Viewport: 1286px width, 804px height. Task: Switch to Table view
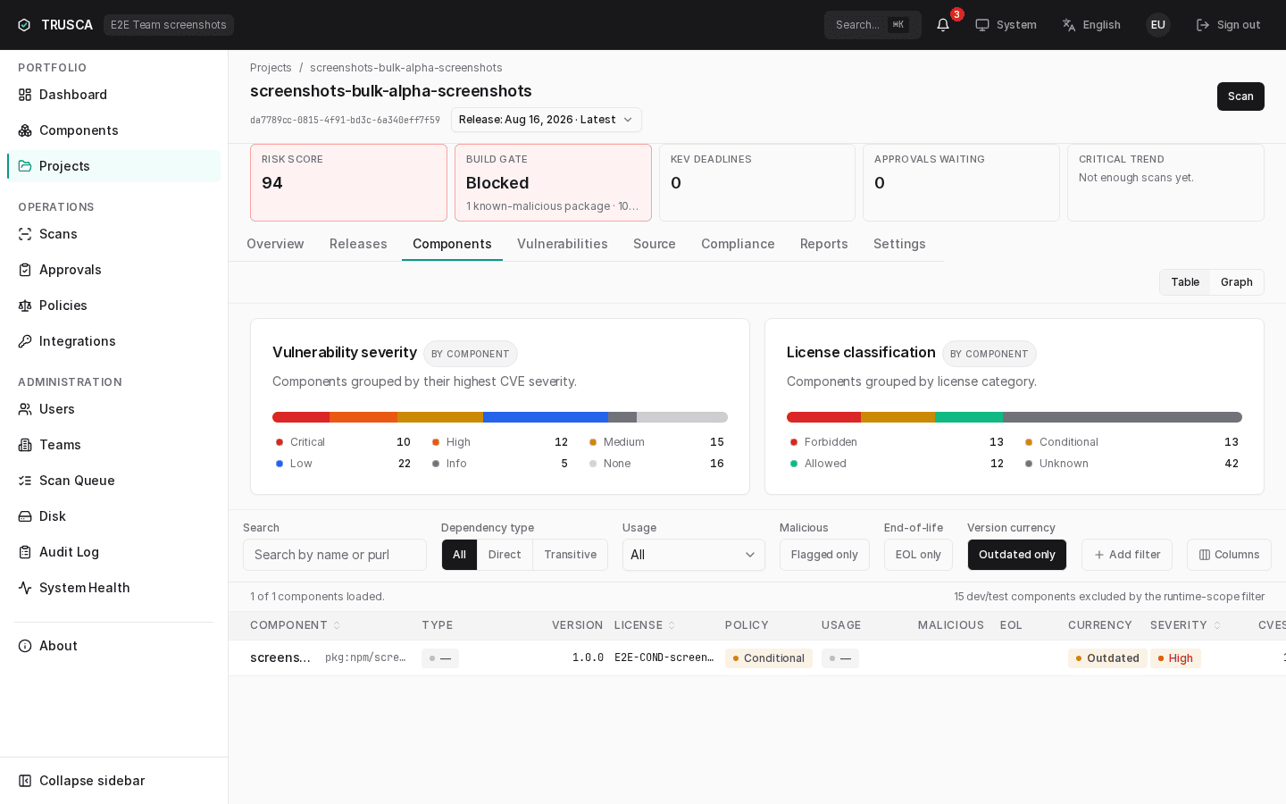(1185, 282)
